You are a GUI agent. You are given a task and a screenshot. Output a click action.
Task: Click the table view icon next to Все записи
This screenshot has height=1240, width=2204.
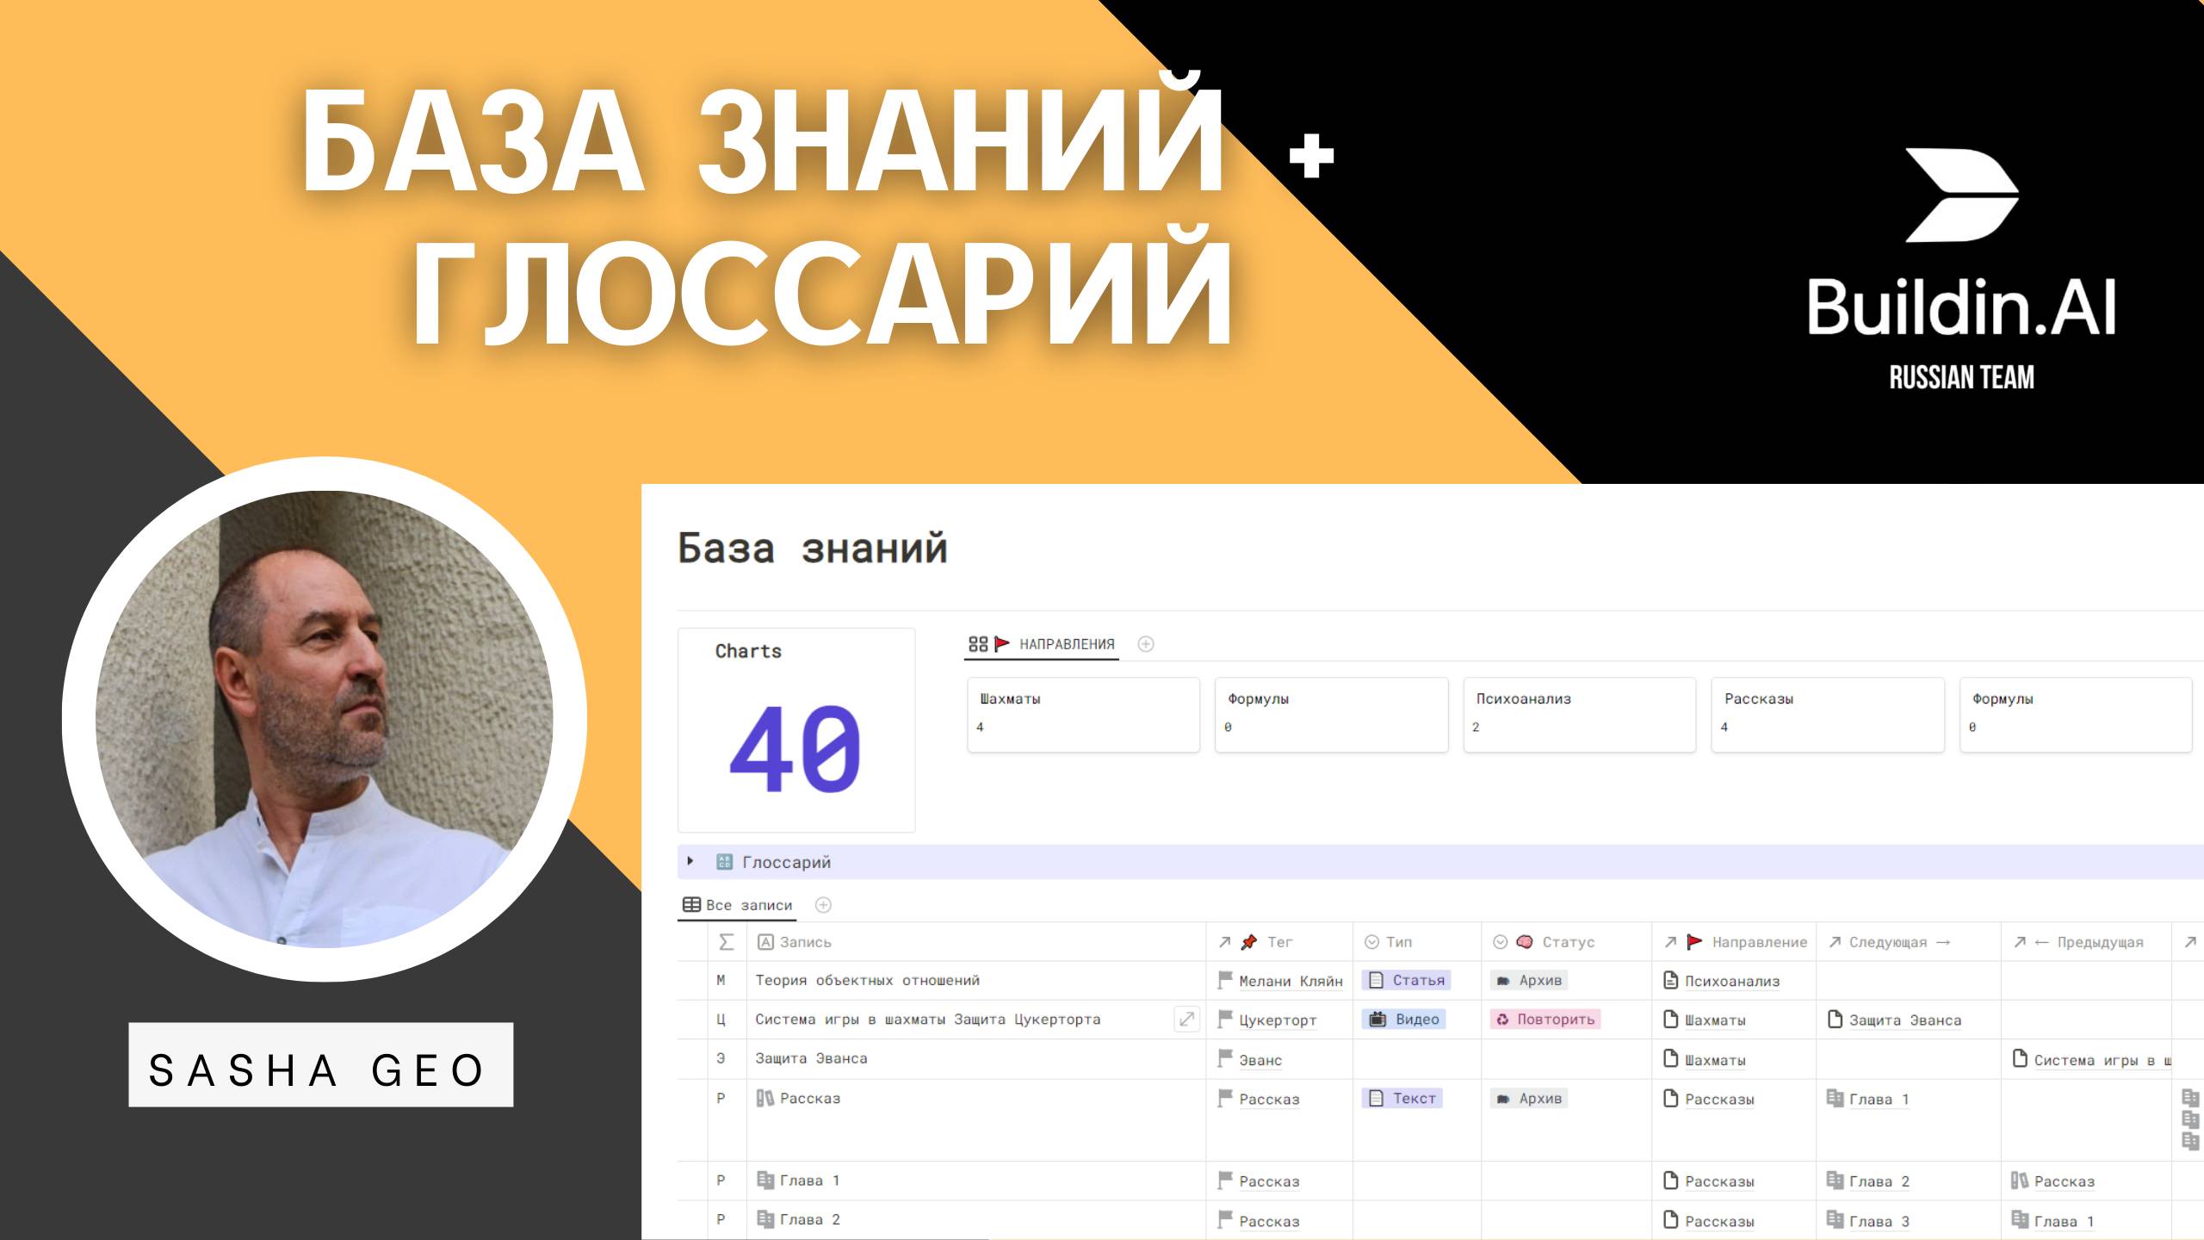click(692, 904)
